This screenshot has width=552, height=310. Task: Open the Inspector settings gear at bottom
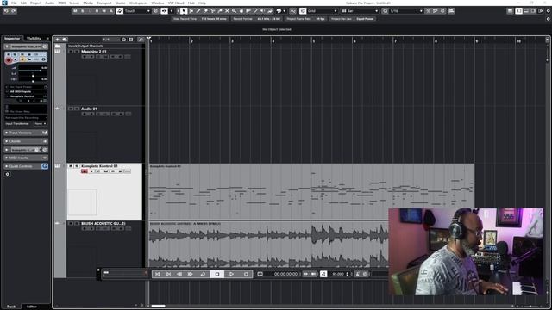pyautogui.click(x=8, y=174)
